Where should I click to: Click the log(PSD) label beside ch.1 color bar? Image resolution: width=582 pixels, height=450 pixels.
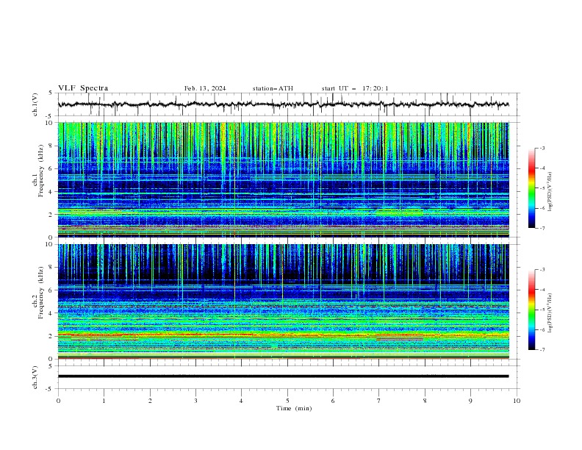coord(550,192)
